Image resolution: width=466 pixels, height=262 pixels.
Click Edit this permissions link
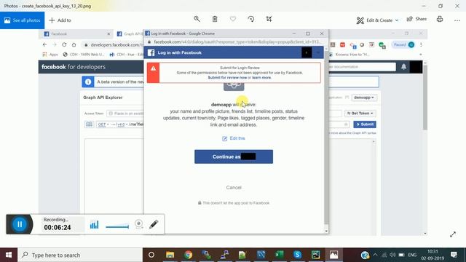(x=234, y=138)
